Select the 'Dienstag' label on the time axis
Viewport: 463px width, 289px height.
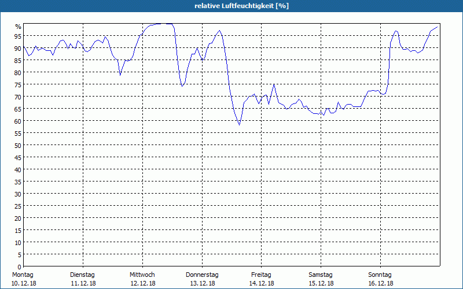click(x=82, y=275)
